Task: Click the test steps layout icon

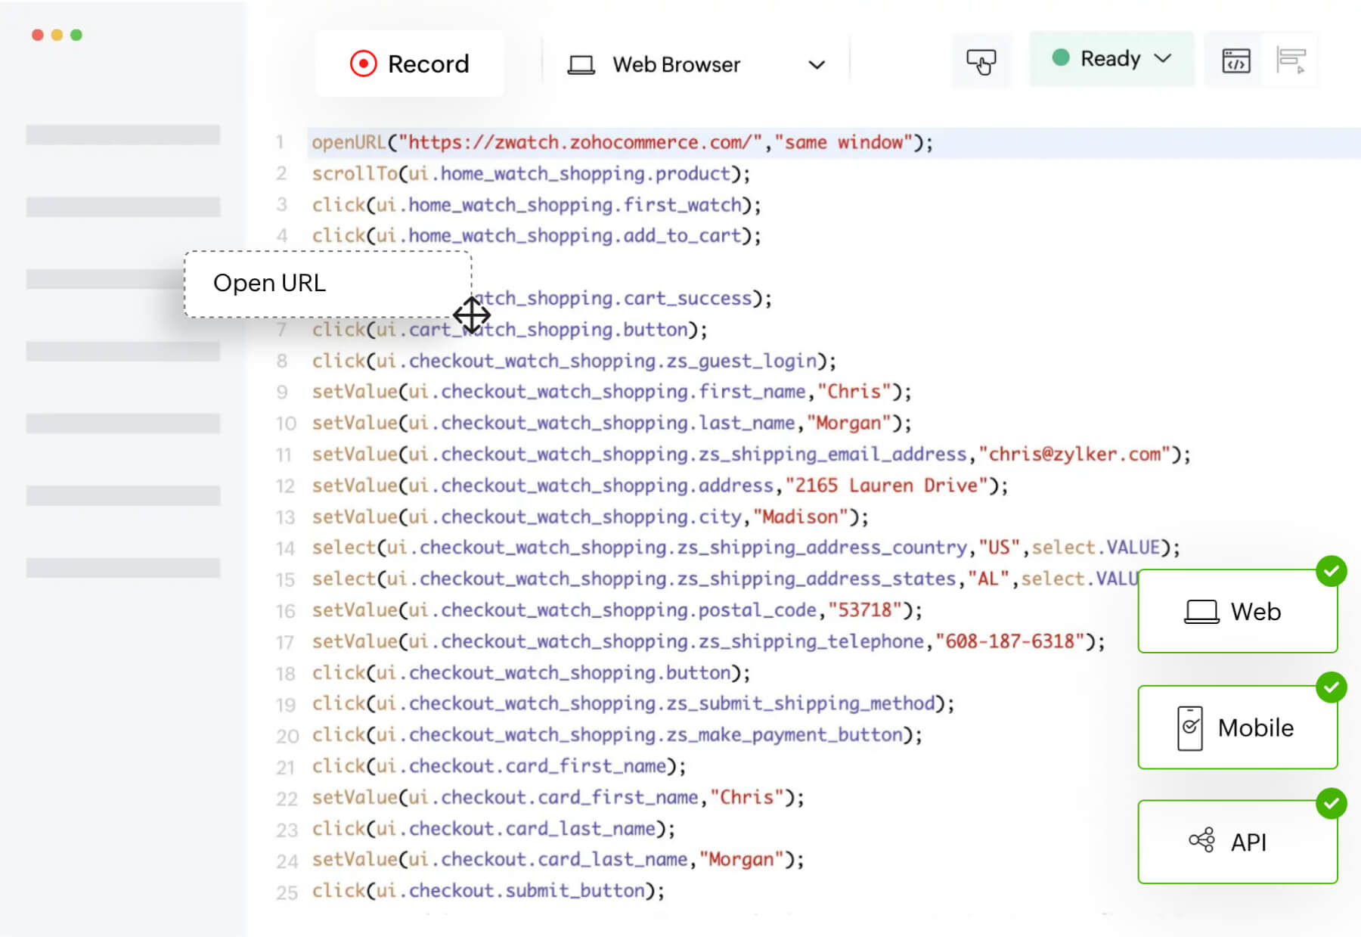Action: pyautogui.click(x=1292, y=59)
